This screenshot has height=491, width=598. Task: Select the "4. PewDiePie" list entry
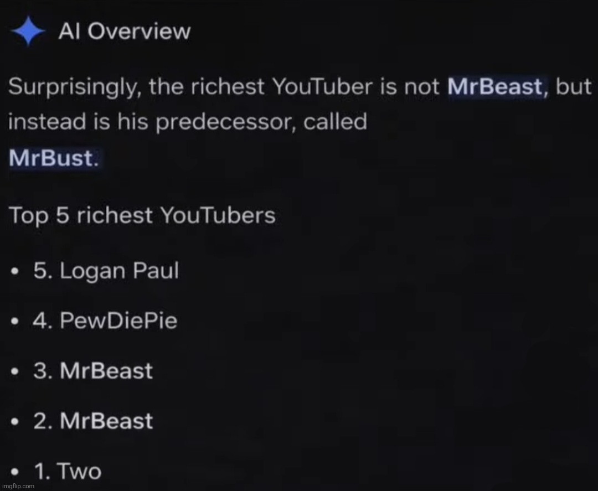click(105, 321)
